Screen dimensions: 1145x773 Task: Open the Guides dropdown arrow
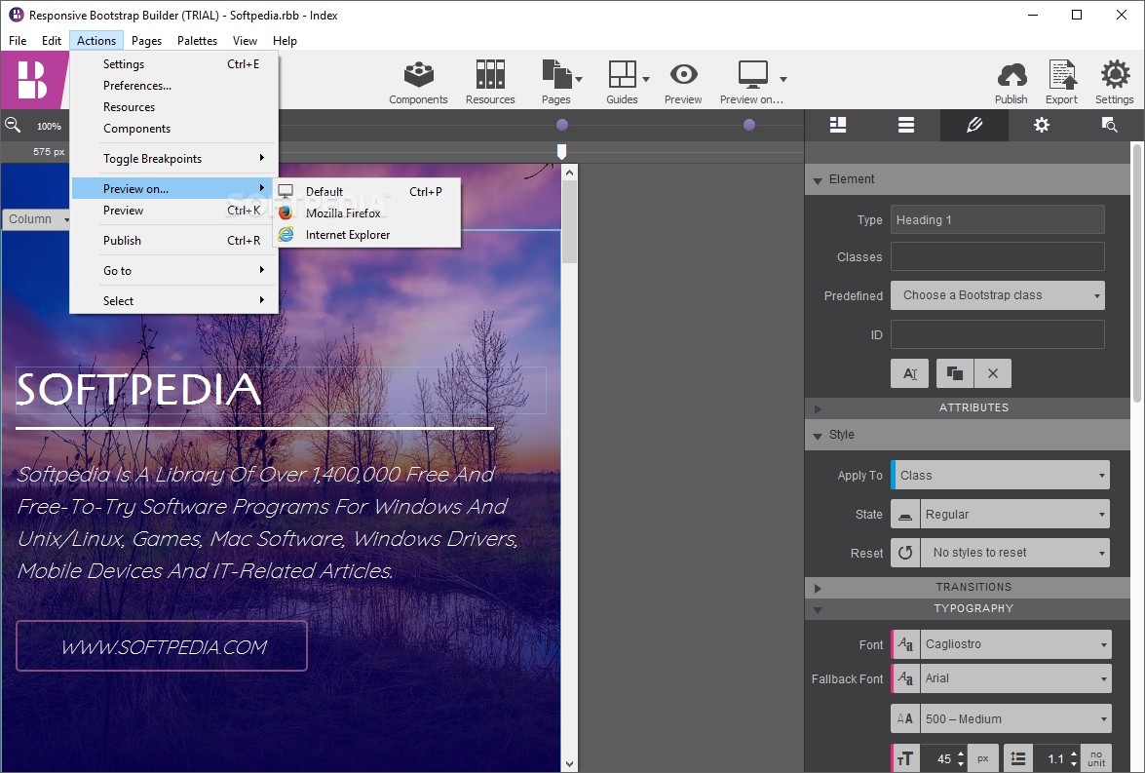point(646,79)
